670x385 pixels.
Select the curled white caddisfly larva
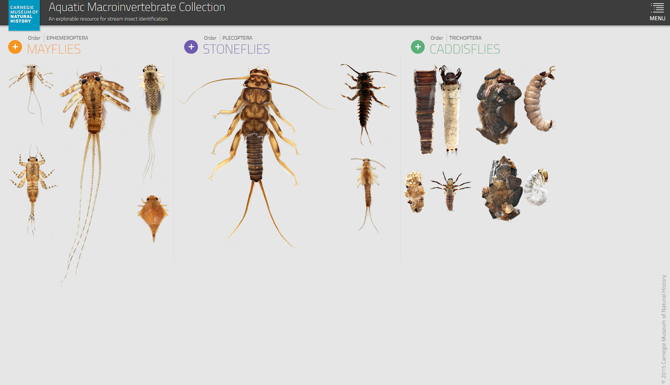(x=536, y=188)
